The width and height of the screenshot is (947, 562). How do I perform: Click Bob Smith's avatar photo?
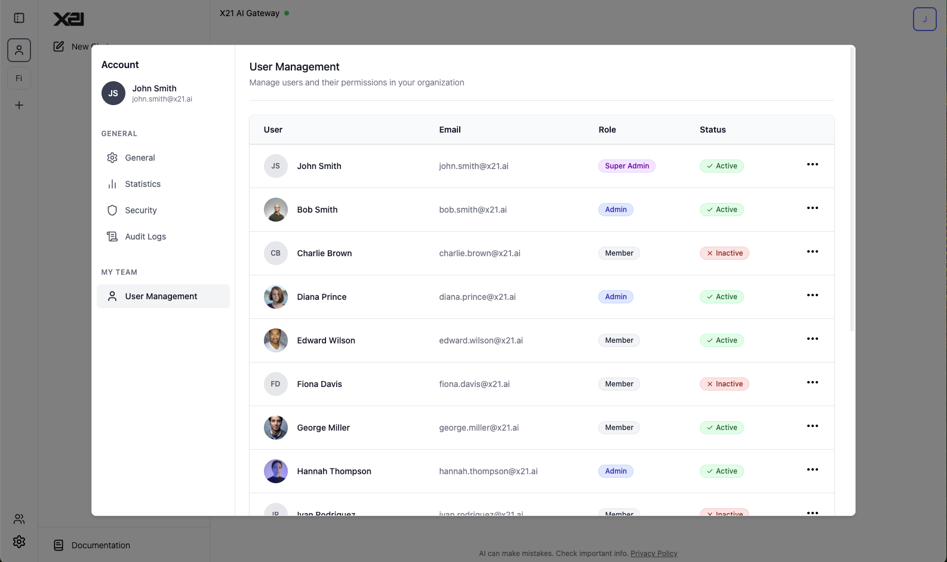(x=276, y=210)
